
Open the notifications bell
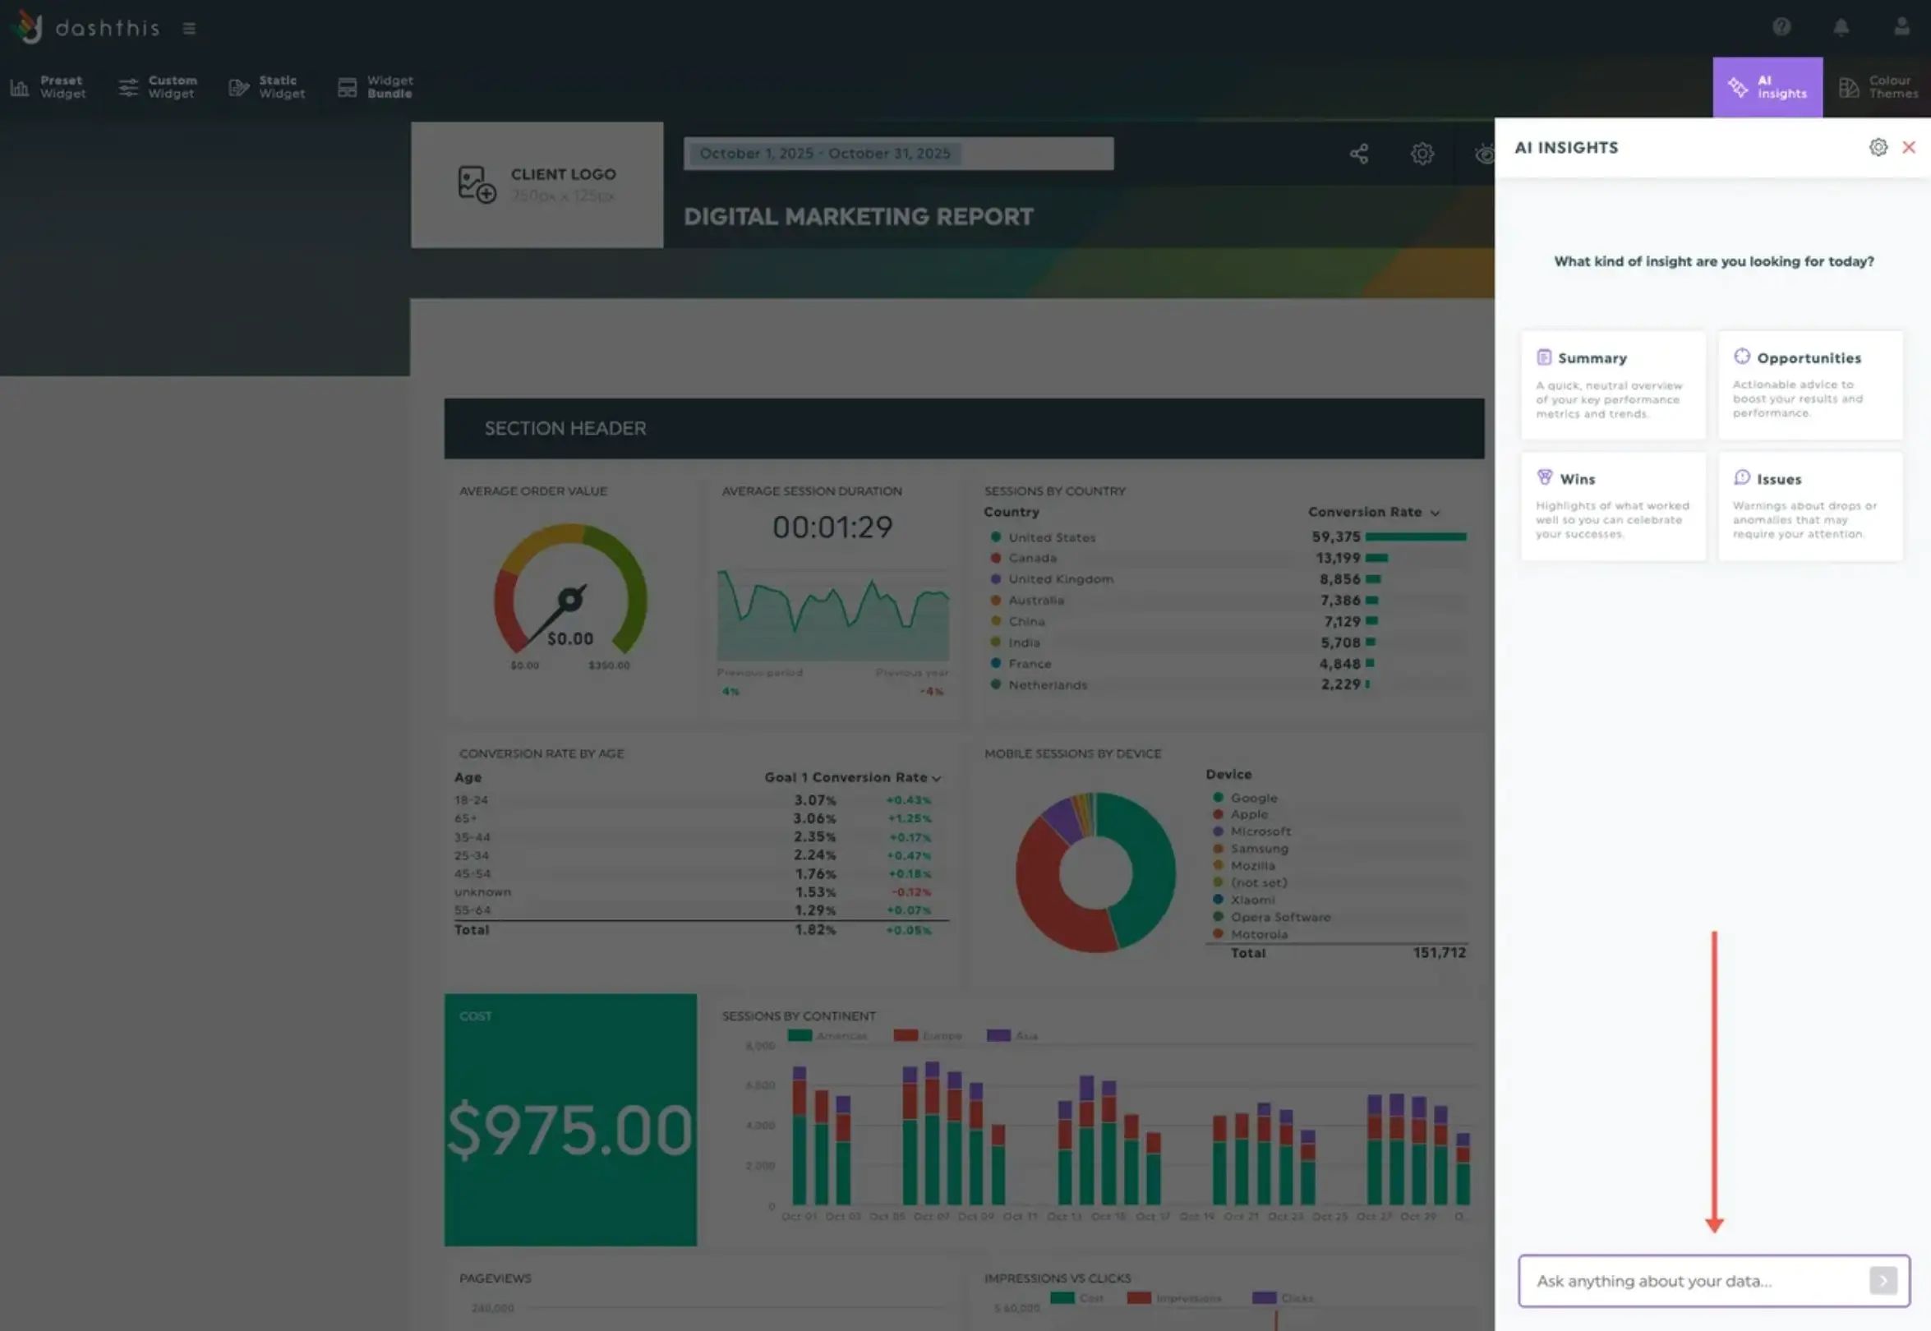pyautogui.click(x=1841, y=26)
